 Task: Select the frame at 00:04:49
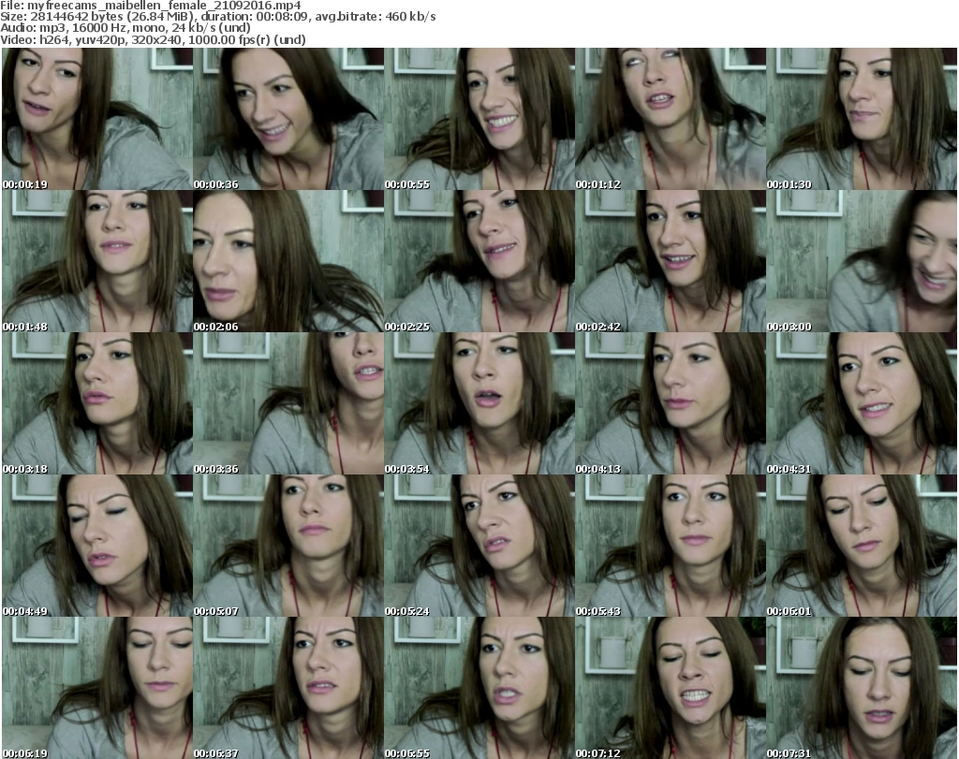click(97, 546)
